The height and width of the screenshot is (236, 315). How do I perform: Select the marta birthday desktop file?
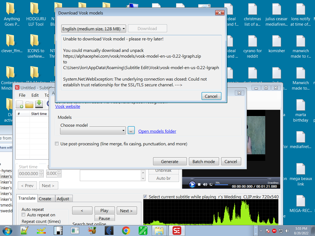(x=301, y=111)
